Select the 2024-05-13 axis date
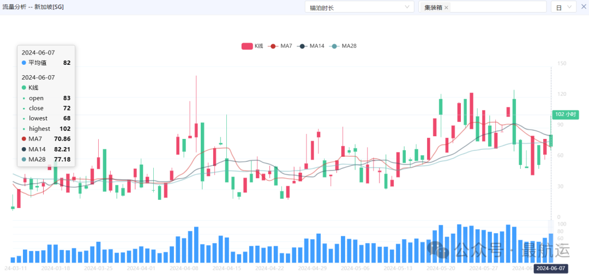Screen dimensions: 589x274 click(398, 269)
